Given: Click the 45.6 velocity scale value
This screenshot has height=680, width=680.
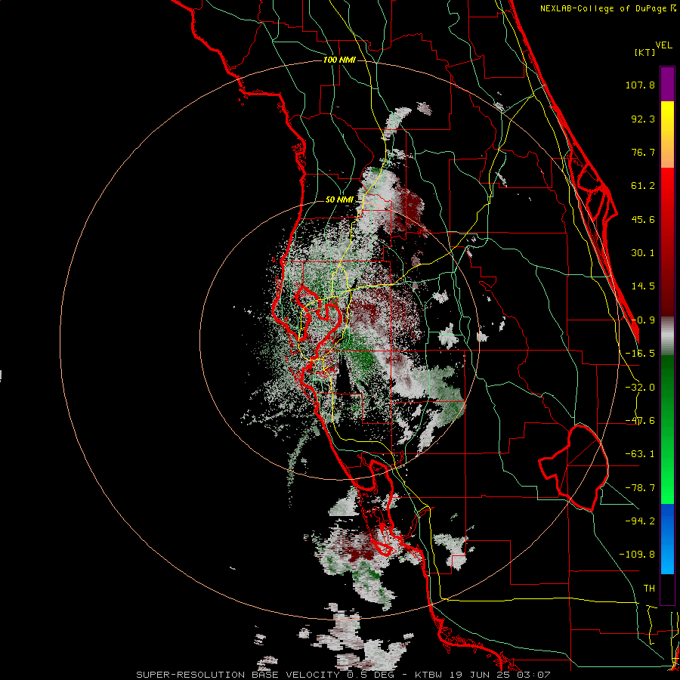Looking at the screenshot, I should [x=643, y=219].
